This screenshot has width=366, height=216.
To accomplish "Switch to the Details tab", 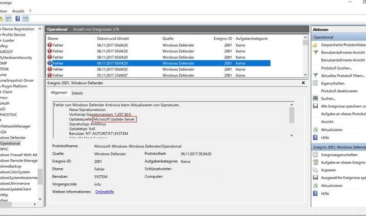I will click(x=77, y=93).
